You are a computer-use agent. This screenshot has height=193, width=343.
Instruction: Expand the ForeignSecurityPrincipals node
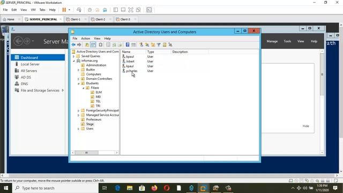pos(78,110)
